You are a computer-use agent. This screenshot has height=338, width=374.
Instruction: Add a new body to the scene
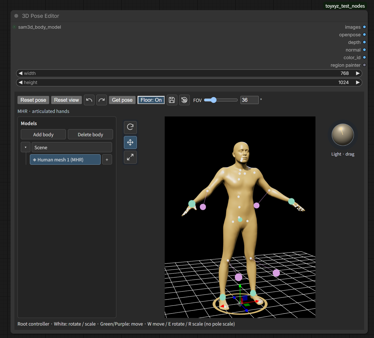(43, 134)
